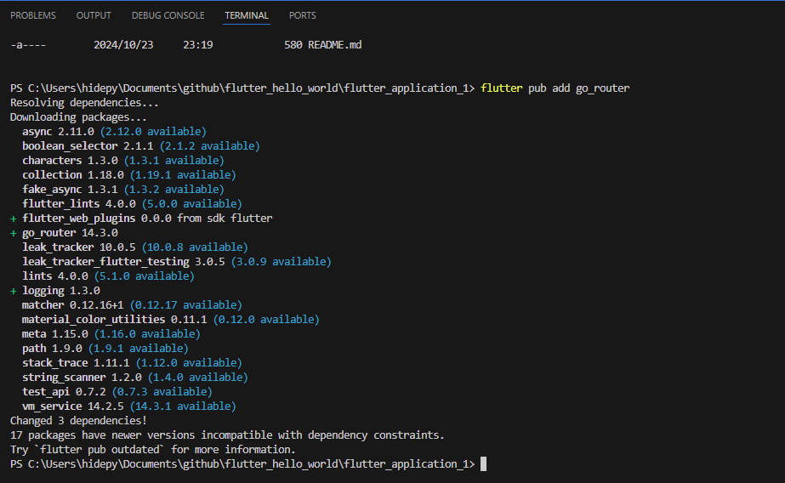
Task: Click 'Downloading packages...' line
Action: click(78, 117)
